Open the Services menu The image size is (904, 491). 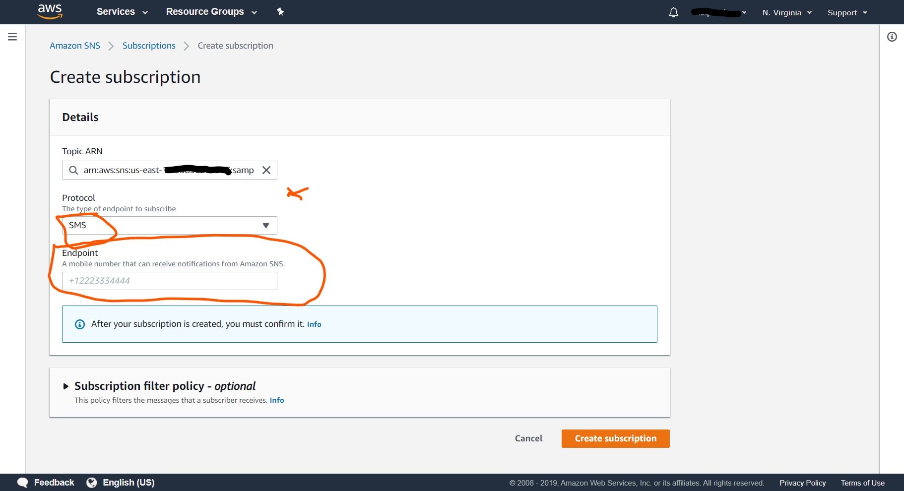(x=122, y=12)
